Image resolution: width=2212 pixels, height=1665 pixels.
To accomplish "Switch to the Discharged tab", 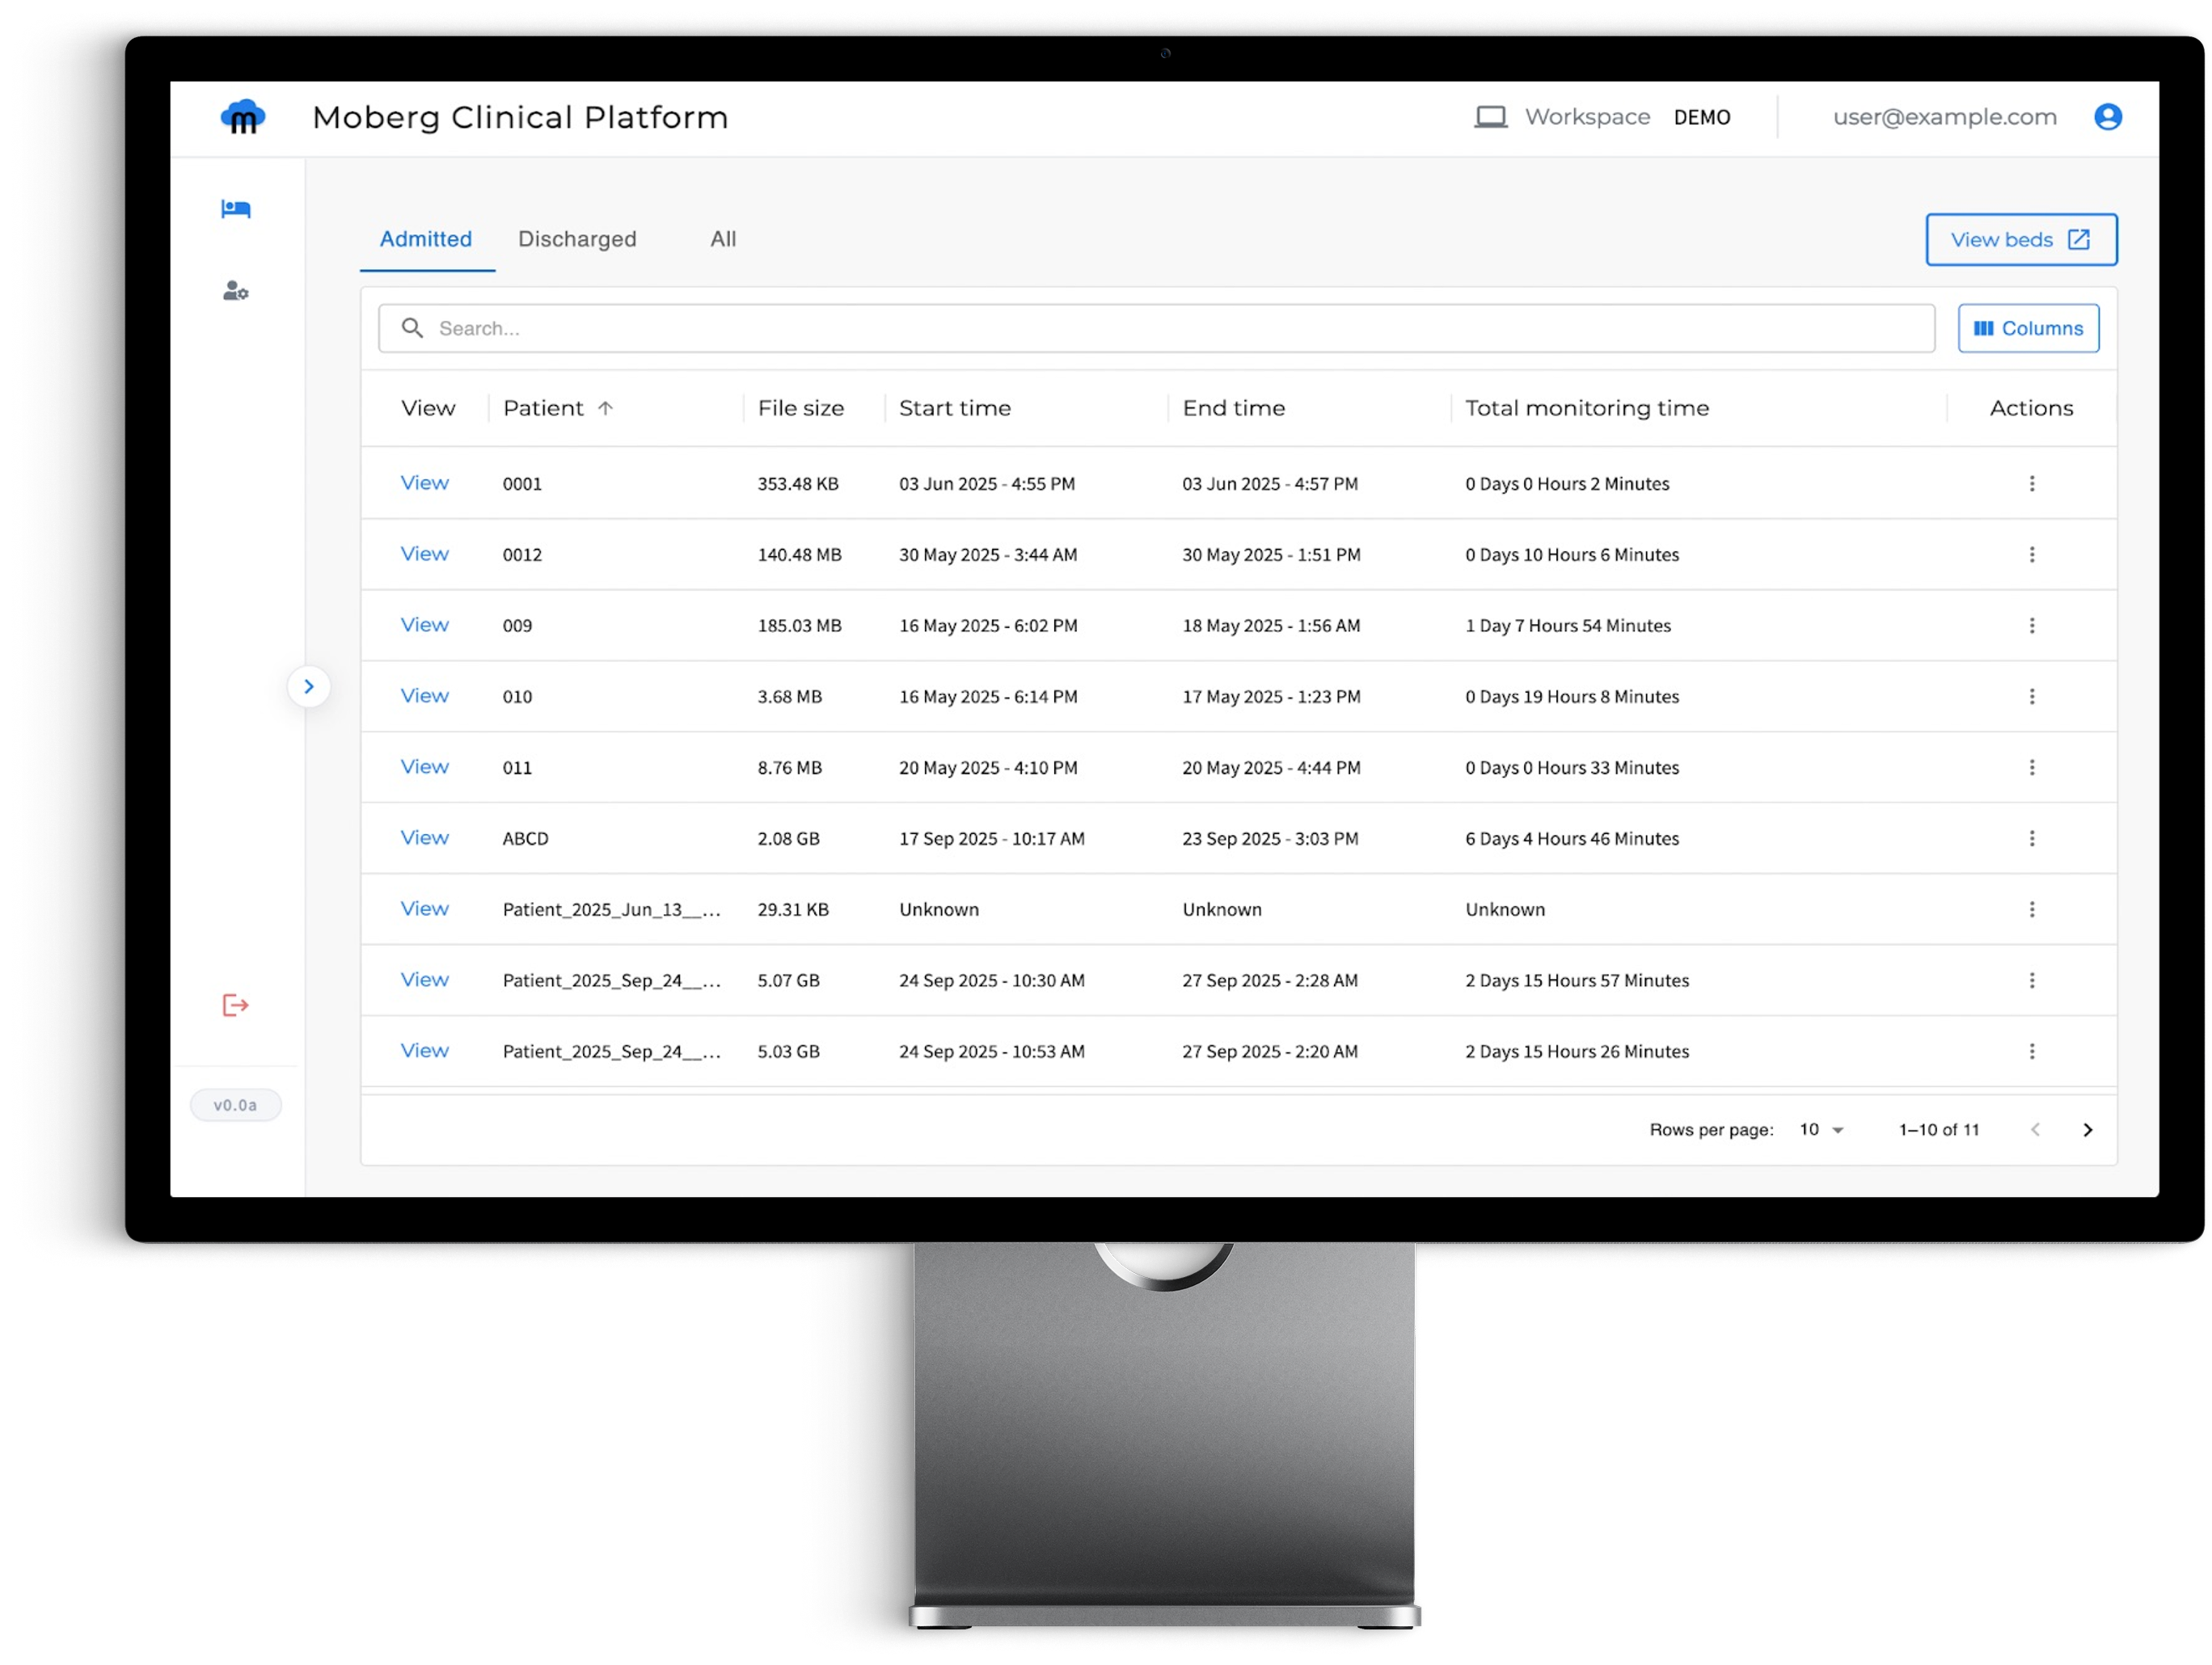I will click(577, 239).
